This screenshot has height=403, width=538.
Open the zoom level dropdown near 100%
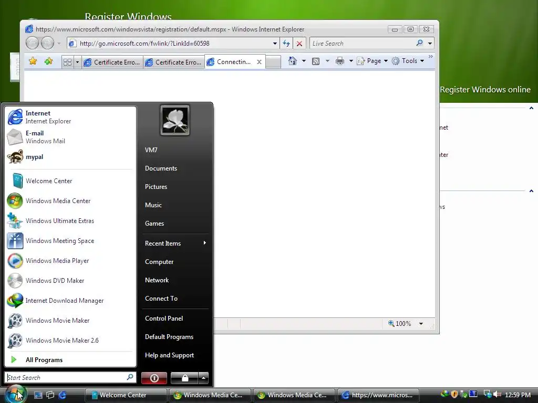(x=421, y=323)
